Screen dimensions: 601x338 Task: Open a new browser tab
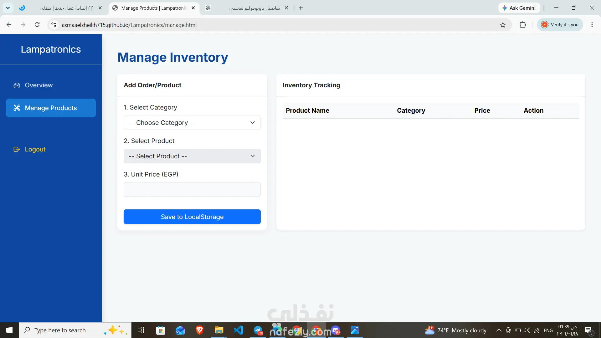point(301,8)
